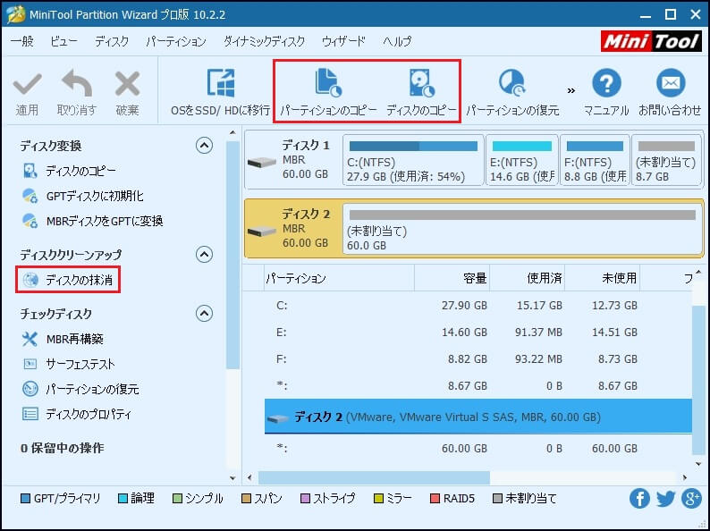Viewport: 710px width, 531px height.
Task: Open the ビュー menu
Action: (x=63, y=41)
